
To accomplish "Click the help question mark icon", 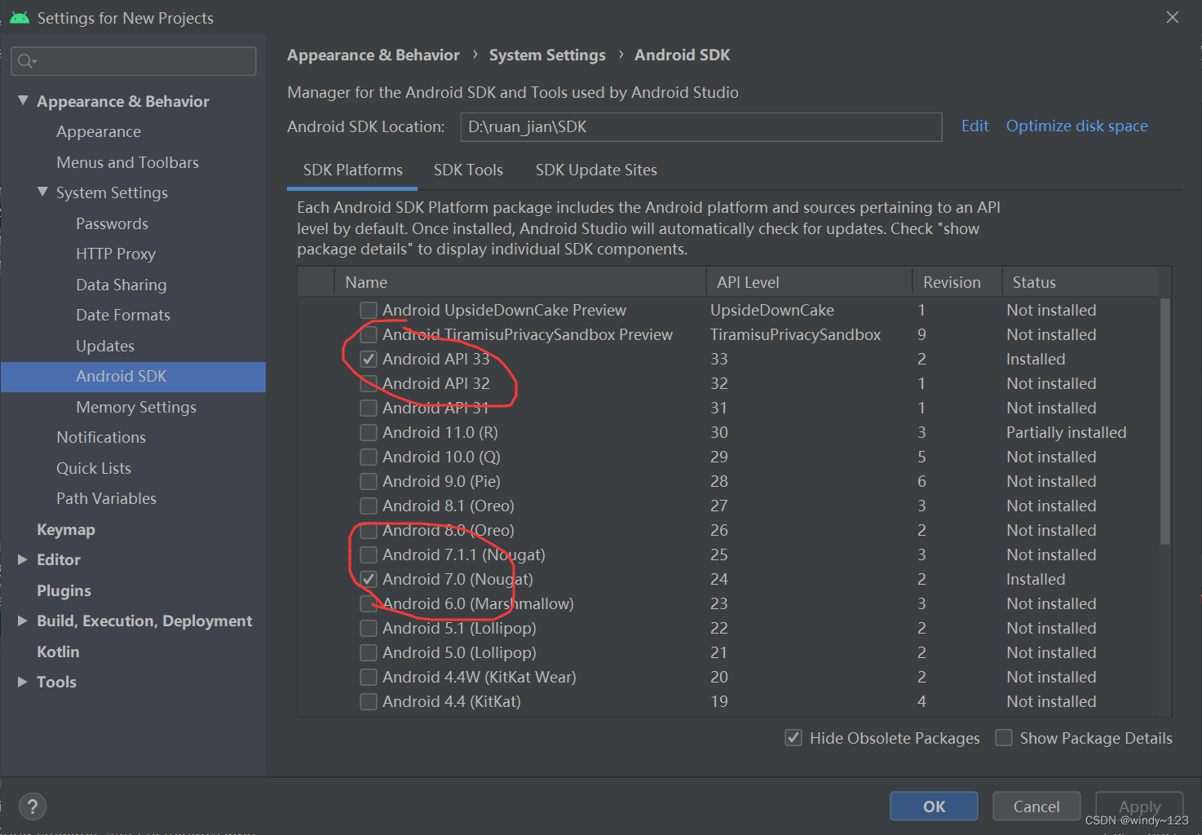I will click(x=33, y=806).
